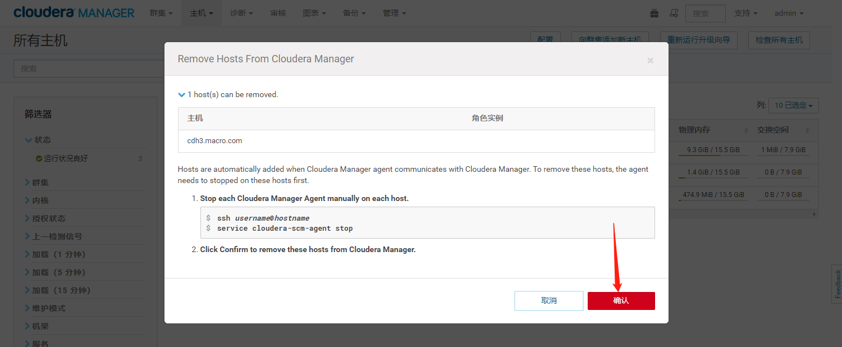Click the 9.3 GiB / 15.5 GiB memory bar

pos(713,150)
